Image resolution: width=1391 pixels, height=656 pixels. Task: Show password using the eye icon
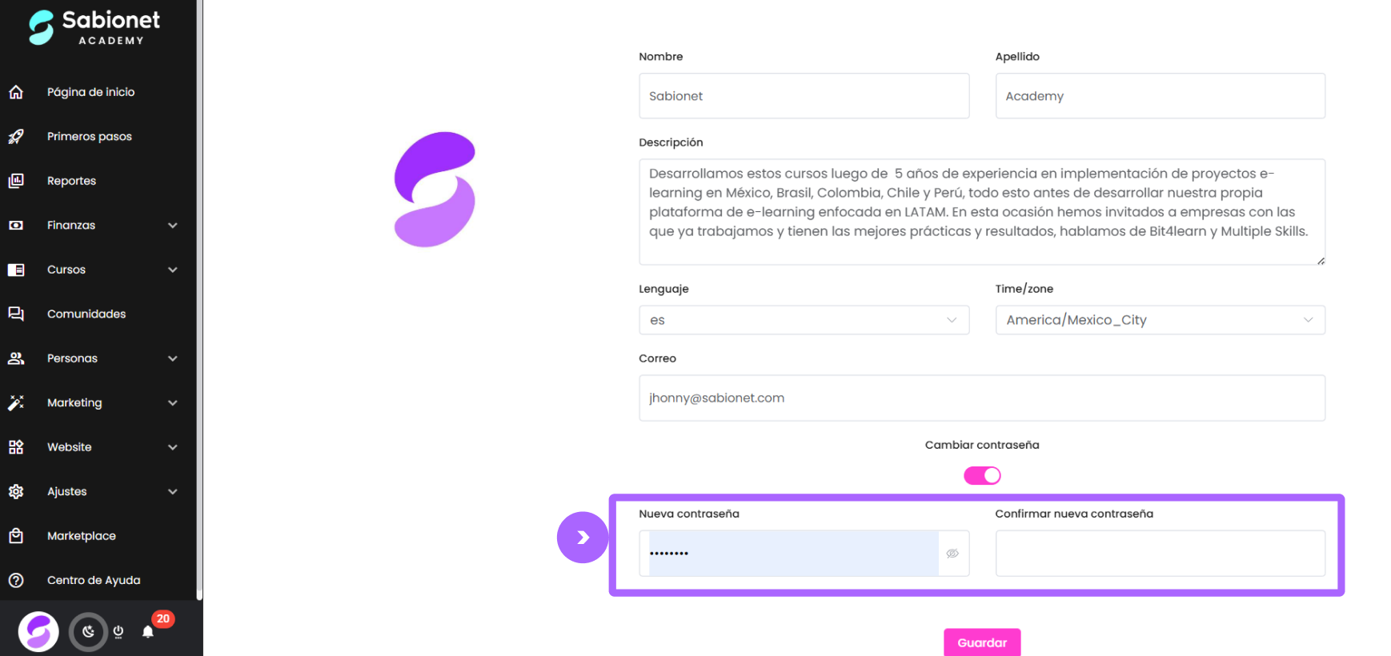point(952,554)
